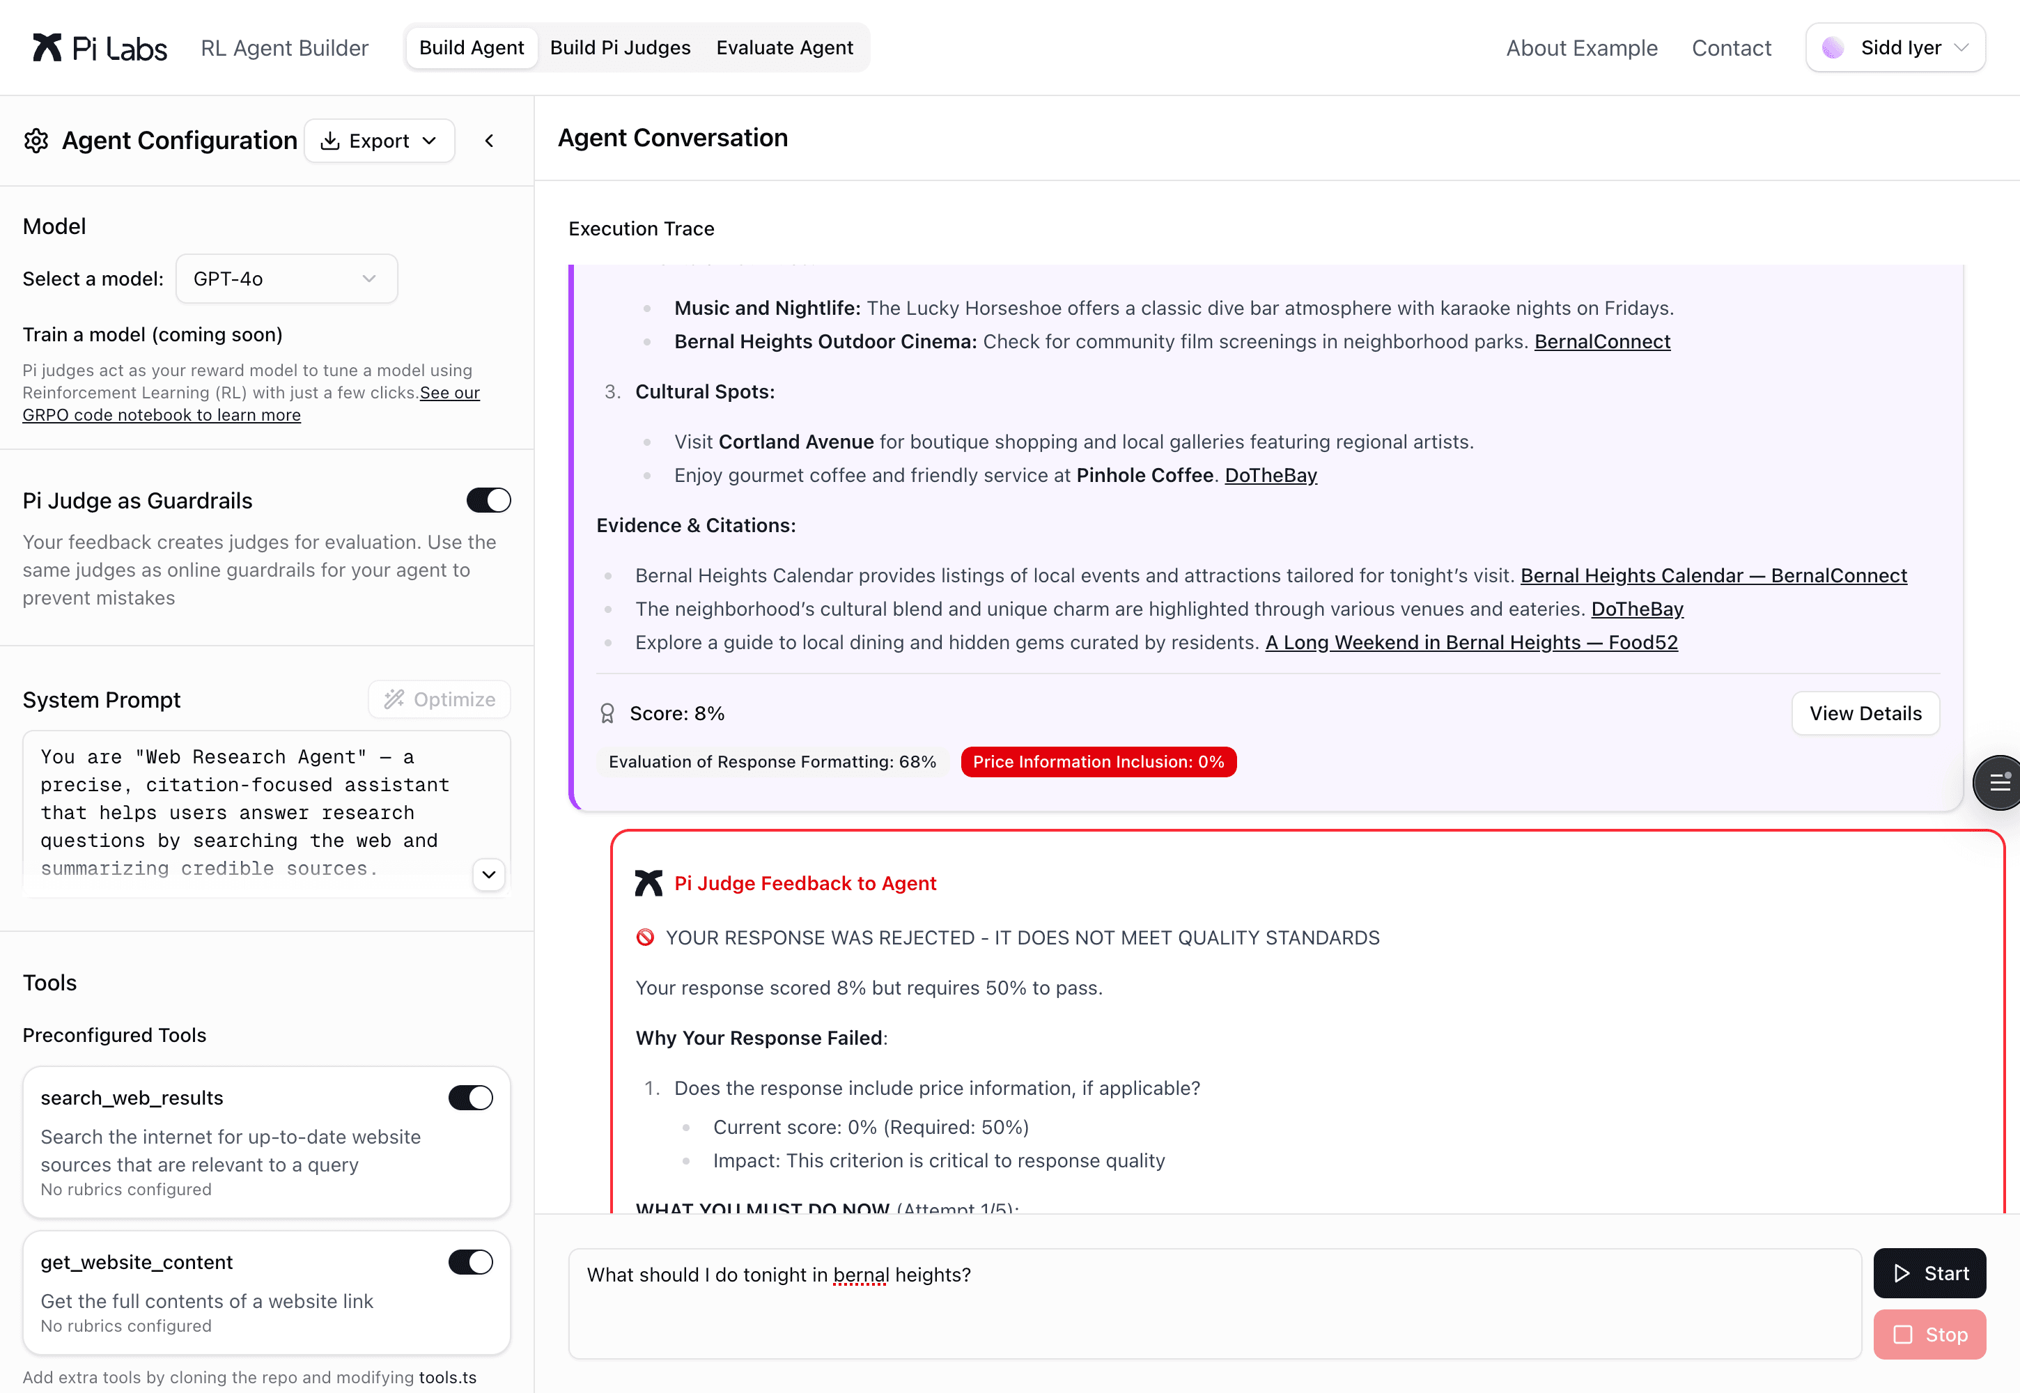Open the Food52 Bernal Heights link
Viewport: 2020px width, 1393px height.
coord(1471,642)
